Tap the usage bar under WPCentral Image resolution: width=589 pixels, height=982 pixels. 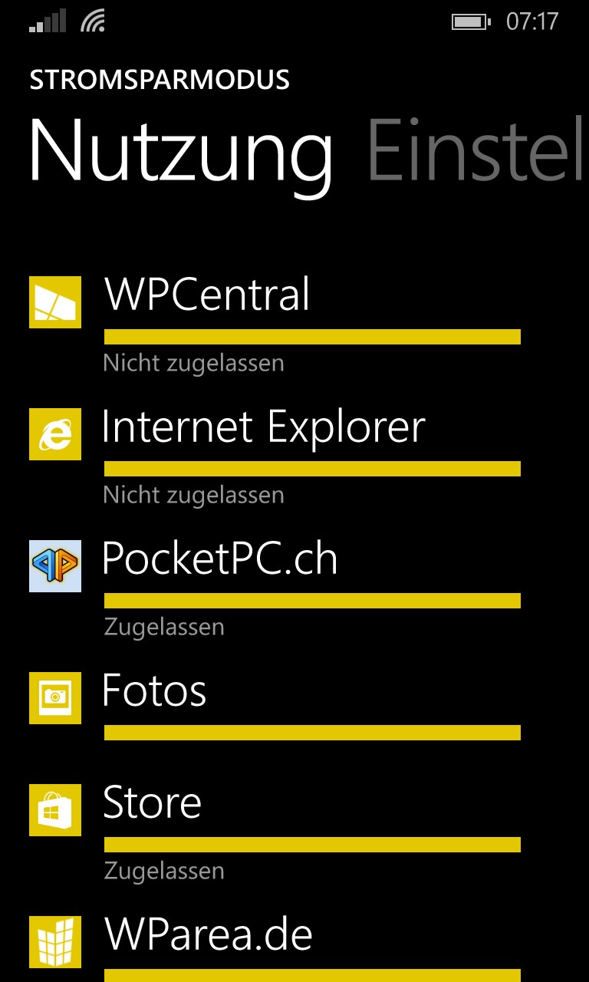[x=312, y=337]
